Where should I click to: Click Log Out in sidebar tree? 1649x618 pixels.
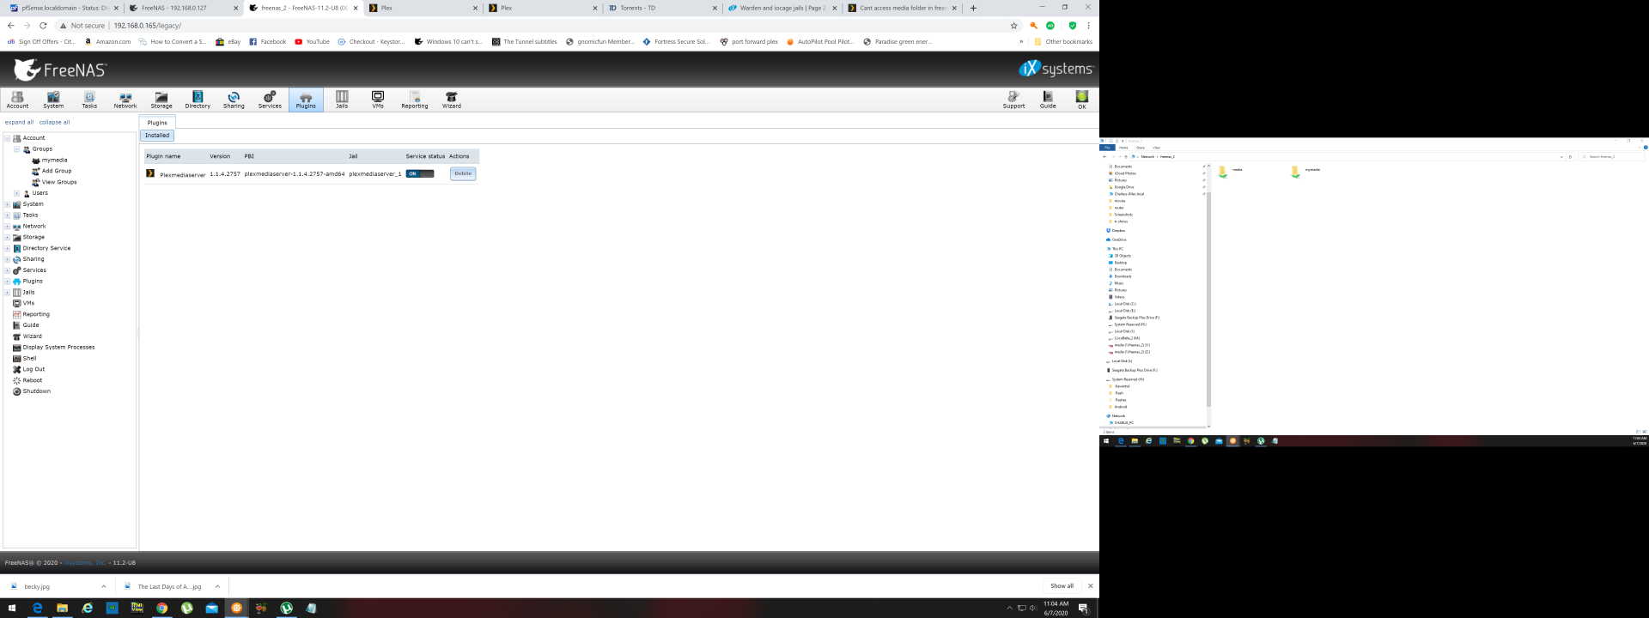click(x=28, y=369)
